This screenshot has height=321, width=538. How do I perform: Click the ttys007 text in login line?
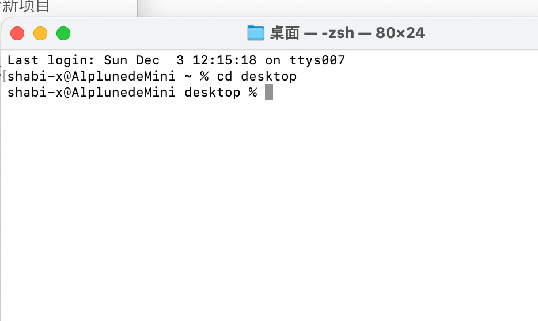tap(317, 60)
